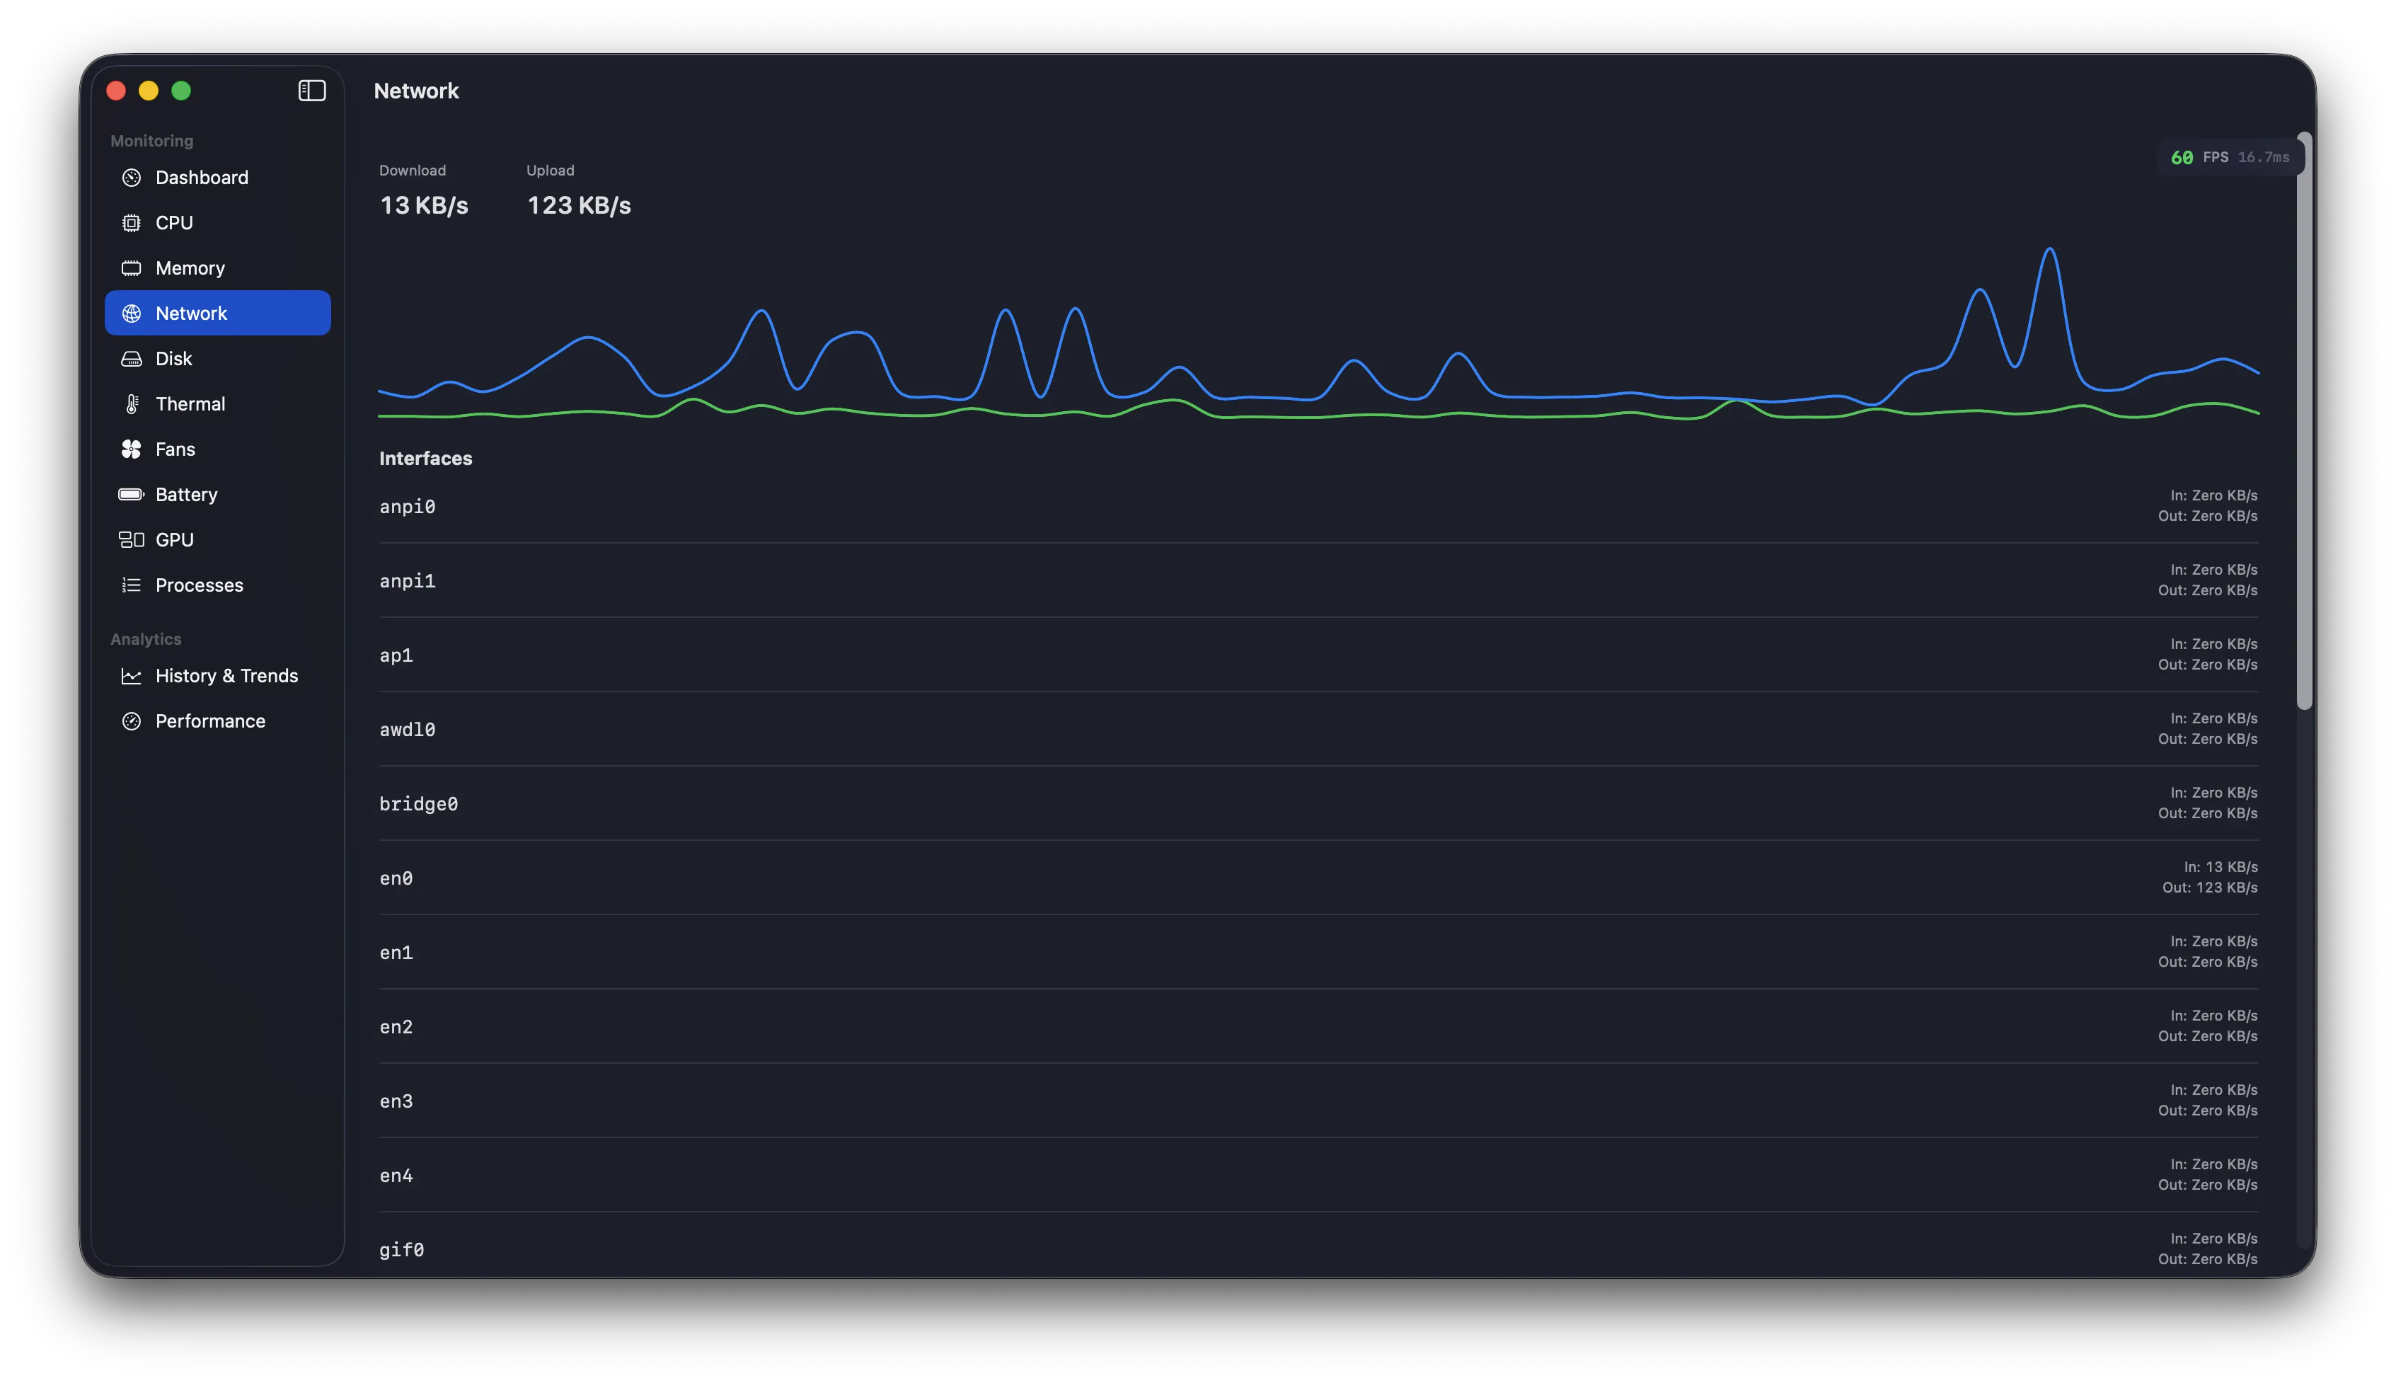Click the Memory module icon
This screenshot has height=1383, width=2396.
(x=131, y=268)
